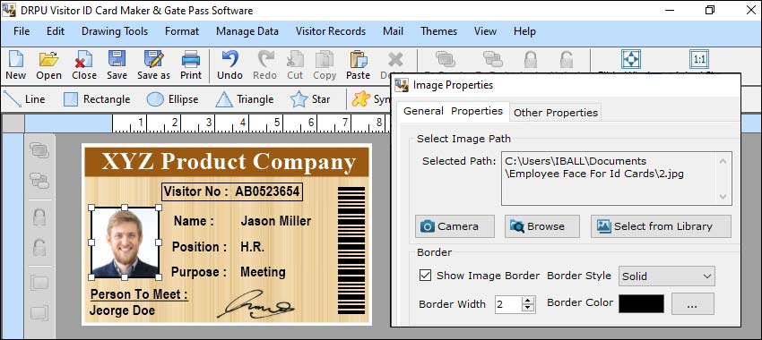Open border color picker with ellipsis button
This screenshot has height=340, width=762.
pyautogui.click(x=693, y=303)
